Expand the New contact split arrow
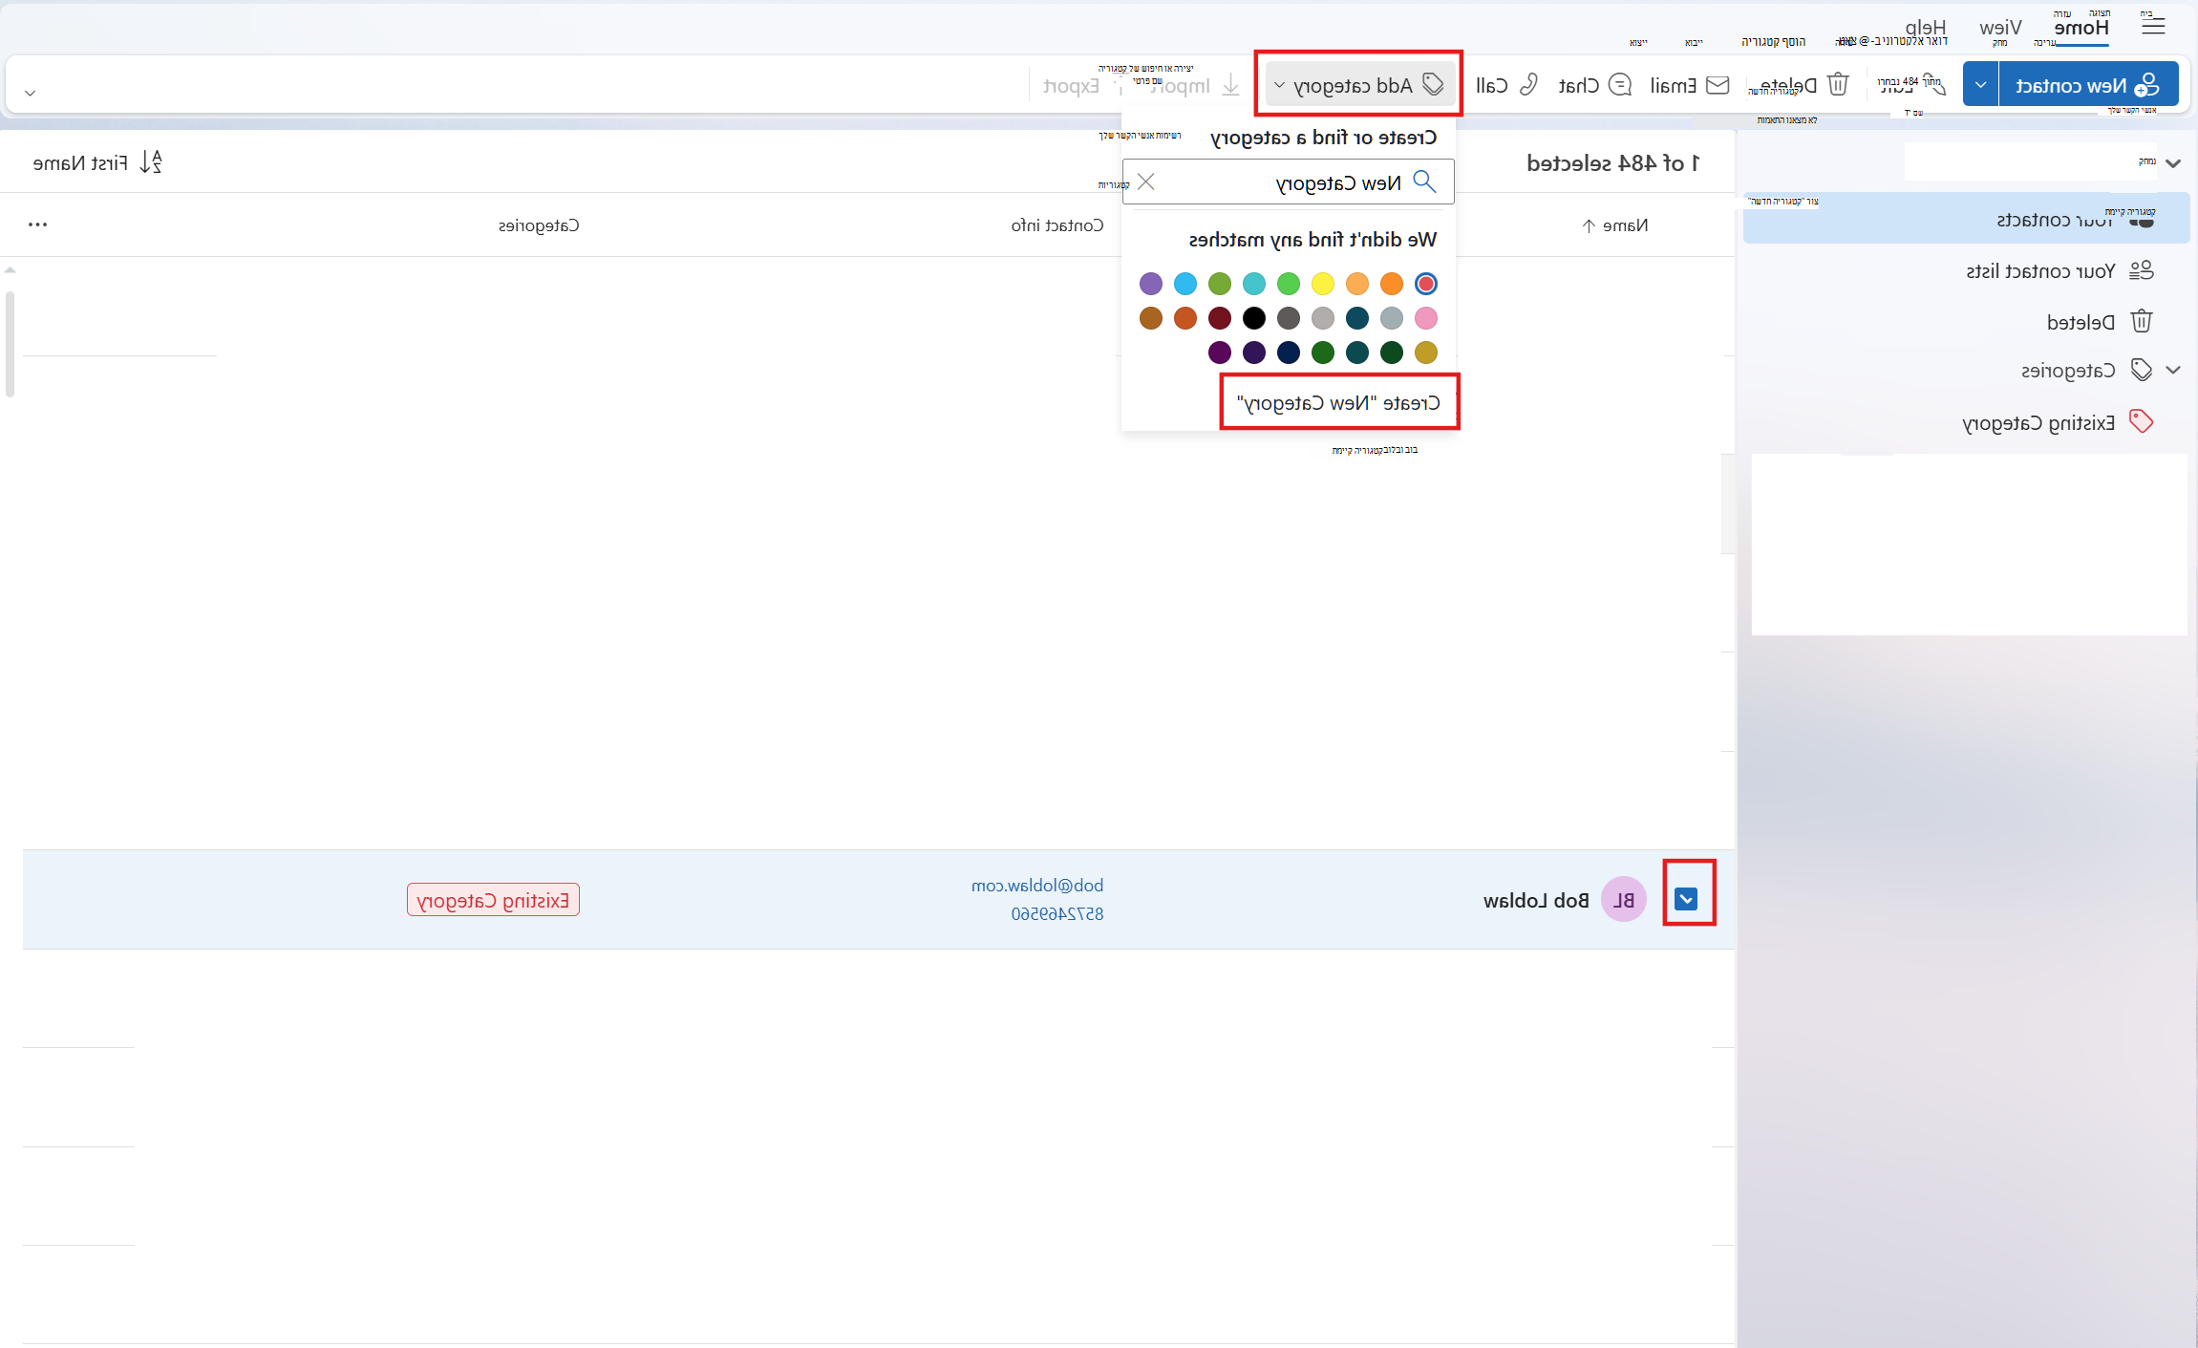Image resolution: width=2198 pixels, height=1348 pixels. click(x=1980, y=85)
